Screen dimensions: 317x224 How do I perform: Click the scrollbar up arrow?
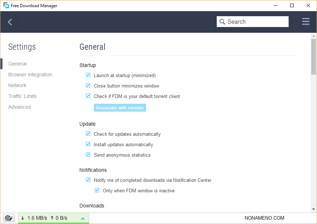click(x=313, y=36)
